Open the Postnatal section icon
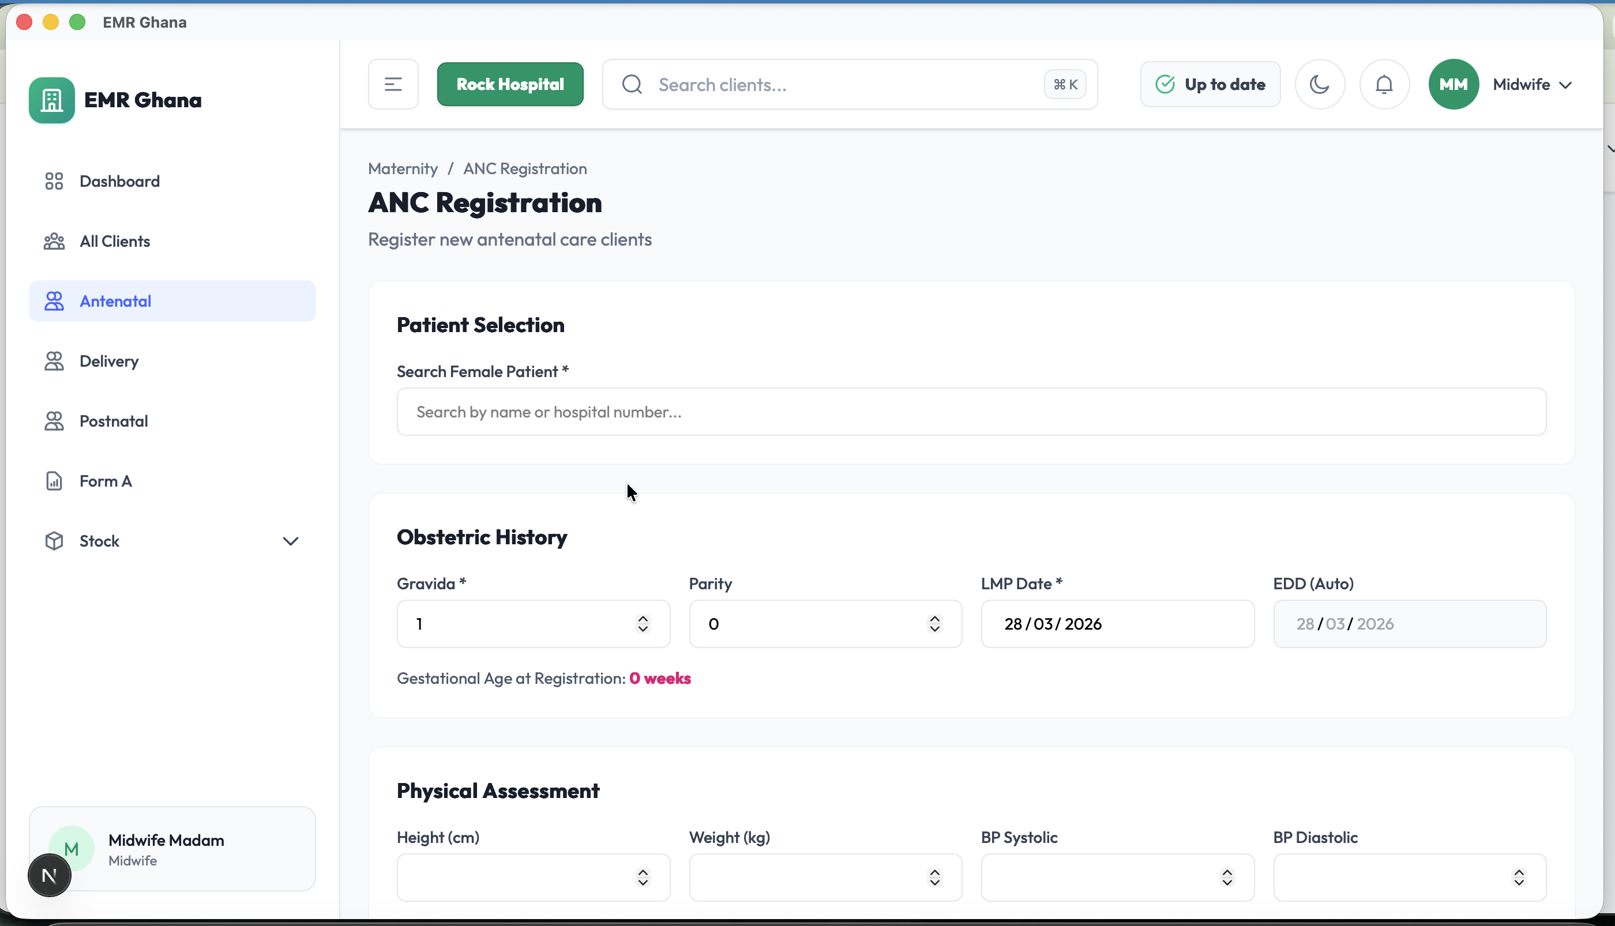 [54, 420]
